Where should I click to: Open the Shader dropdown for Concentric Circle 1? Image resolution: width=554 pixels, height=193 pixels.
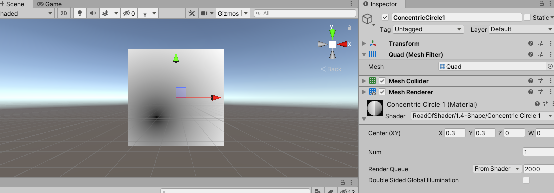482,116
